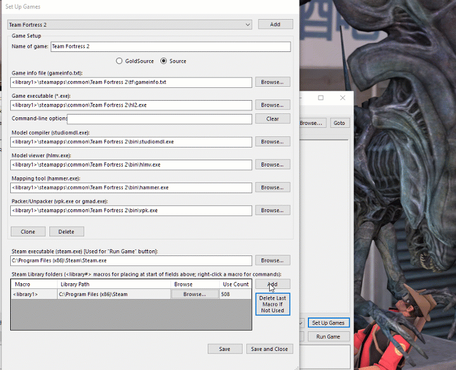This screenshot has width=456, height=370.
Task: Add a new Steam library macro
Action: (x=272, y=284)
